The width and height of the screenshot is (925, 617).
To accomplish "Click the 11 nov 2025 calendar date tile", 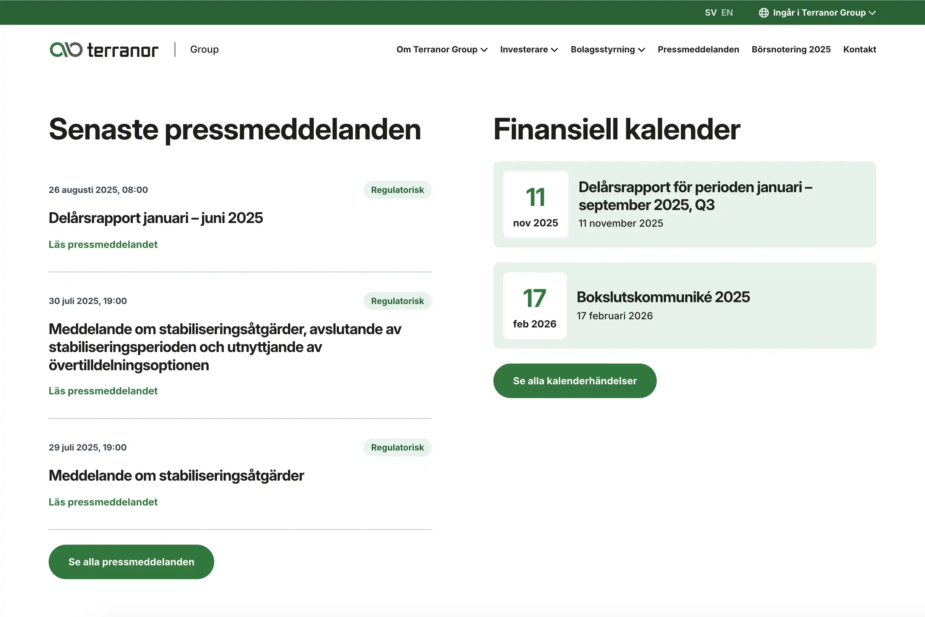I will tap(535, 205).
